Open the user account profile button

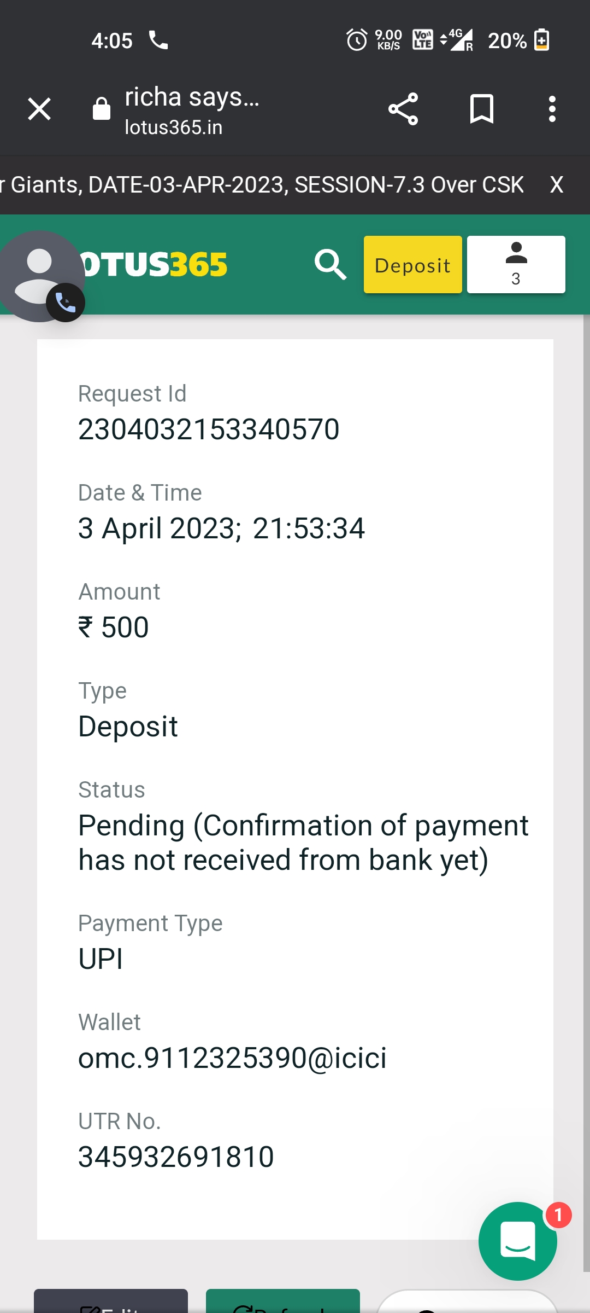click(516, 265)
